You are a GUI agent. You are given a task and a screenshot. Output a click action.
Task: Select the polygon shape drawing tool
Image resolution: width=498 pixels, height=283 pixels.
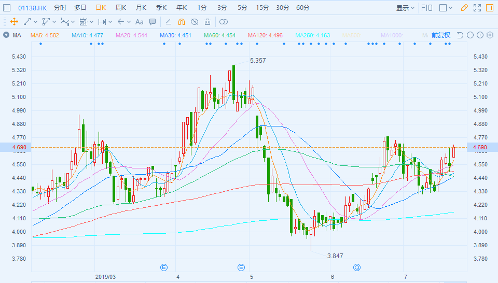(x=46, y=22)
